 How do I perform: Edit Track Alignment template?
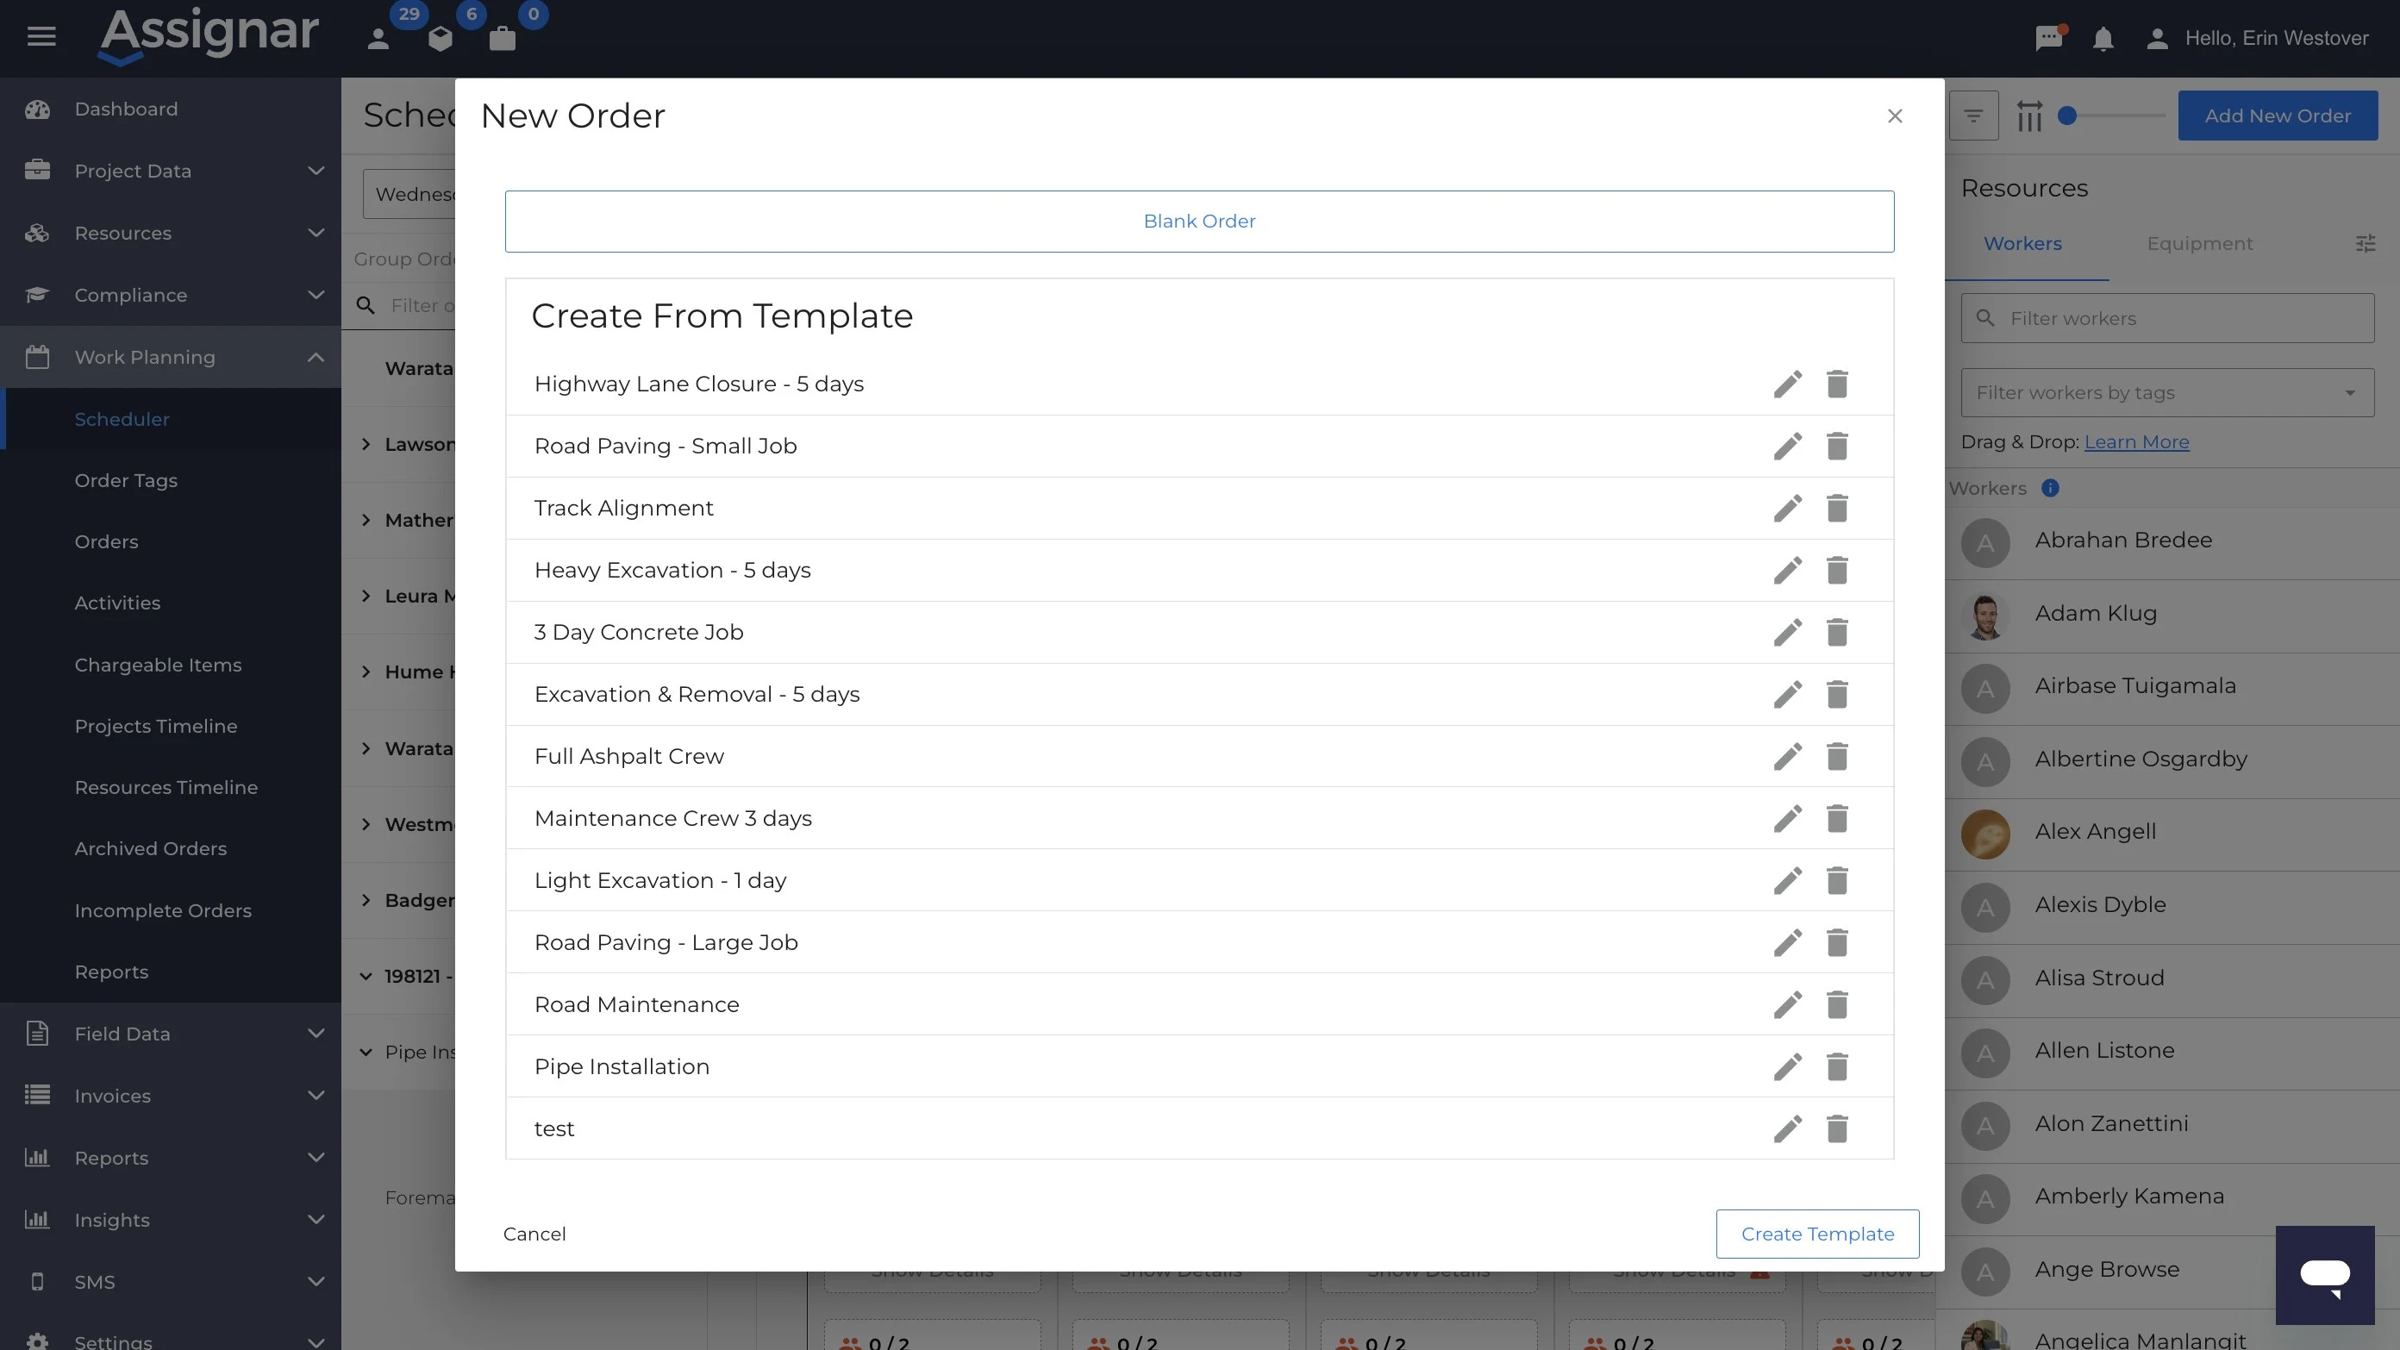coord(1787,508)
